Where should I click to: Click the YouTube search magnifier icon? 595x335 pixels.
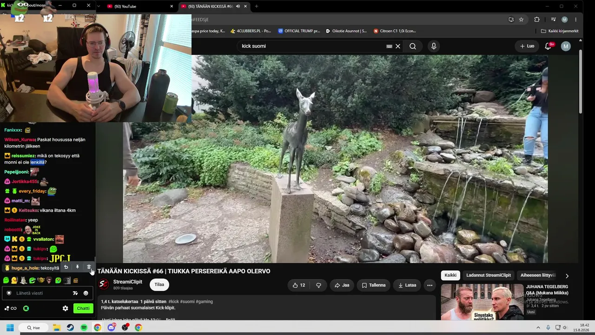pyautogui.click(x=413, y=46)
